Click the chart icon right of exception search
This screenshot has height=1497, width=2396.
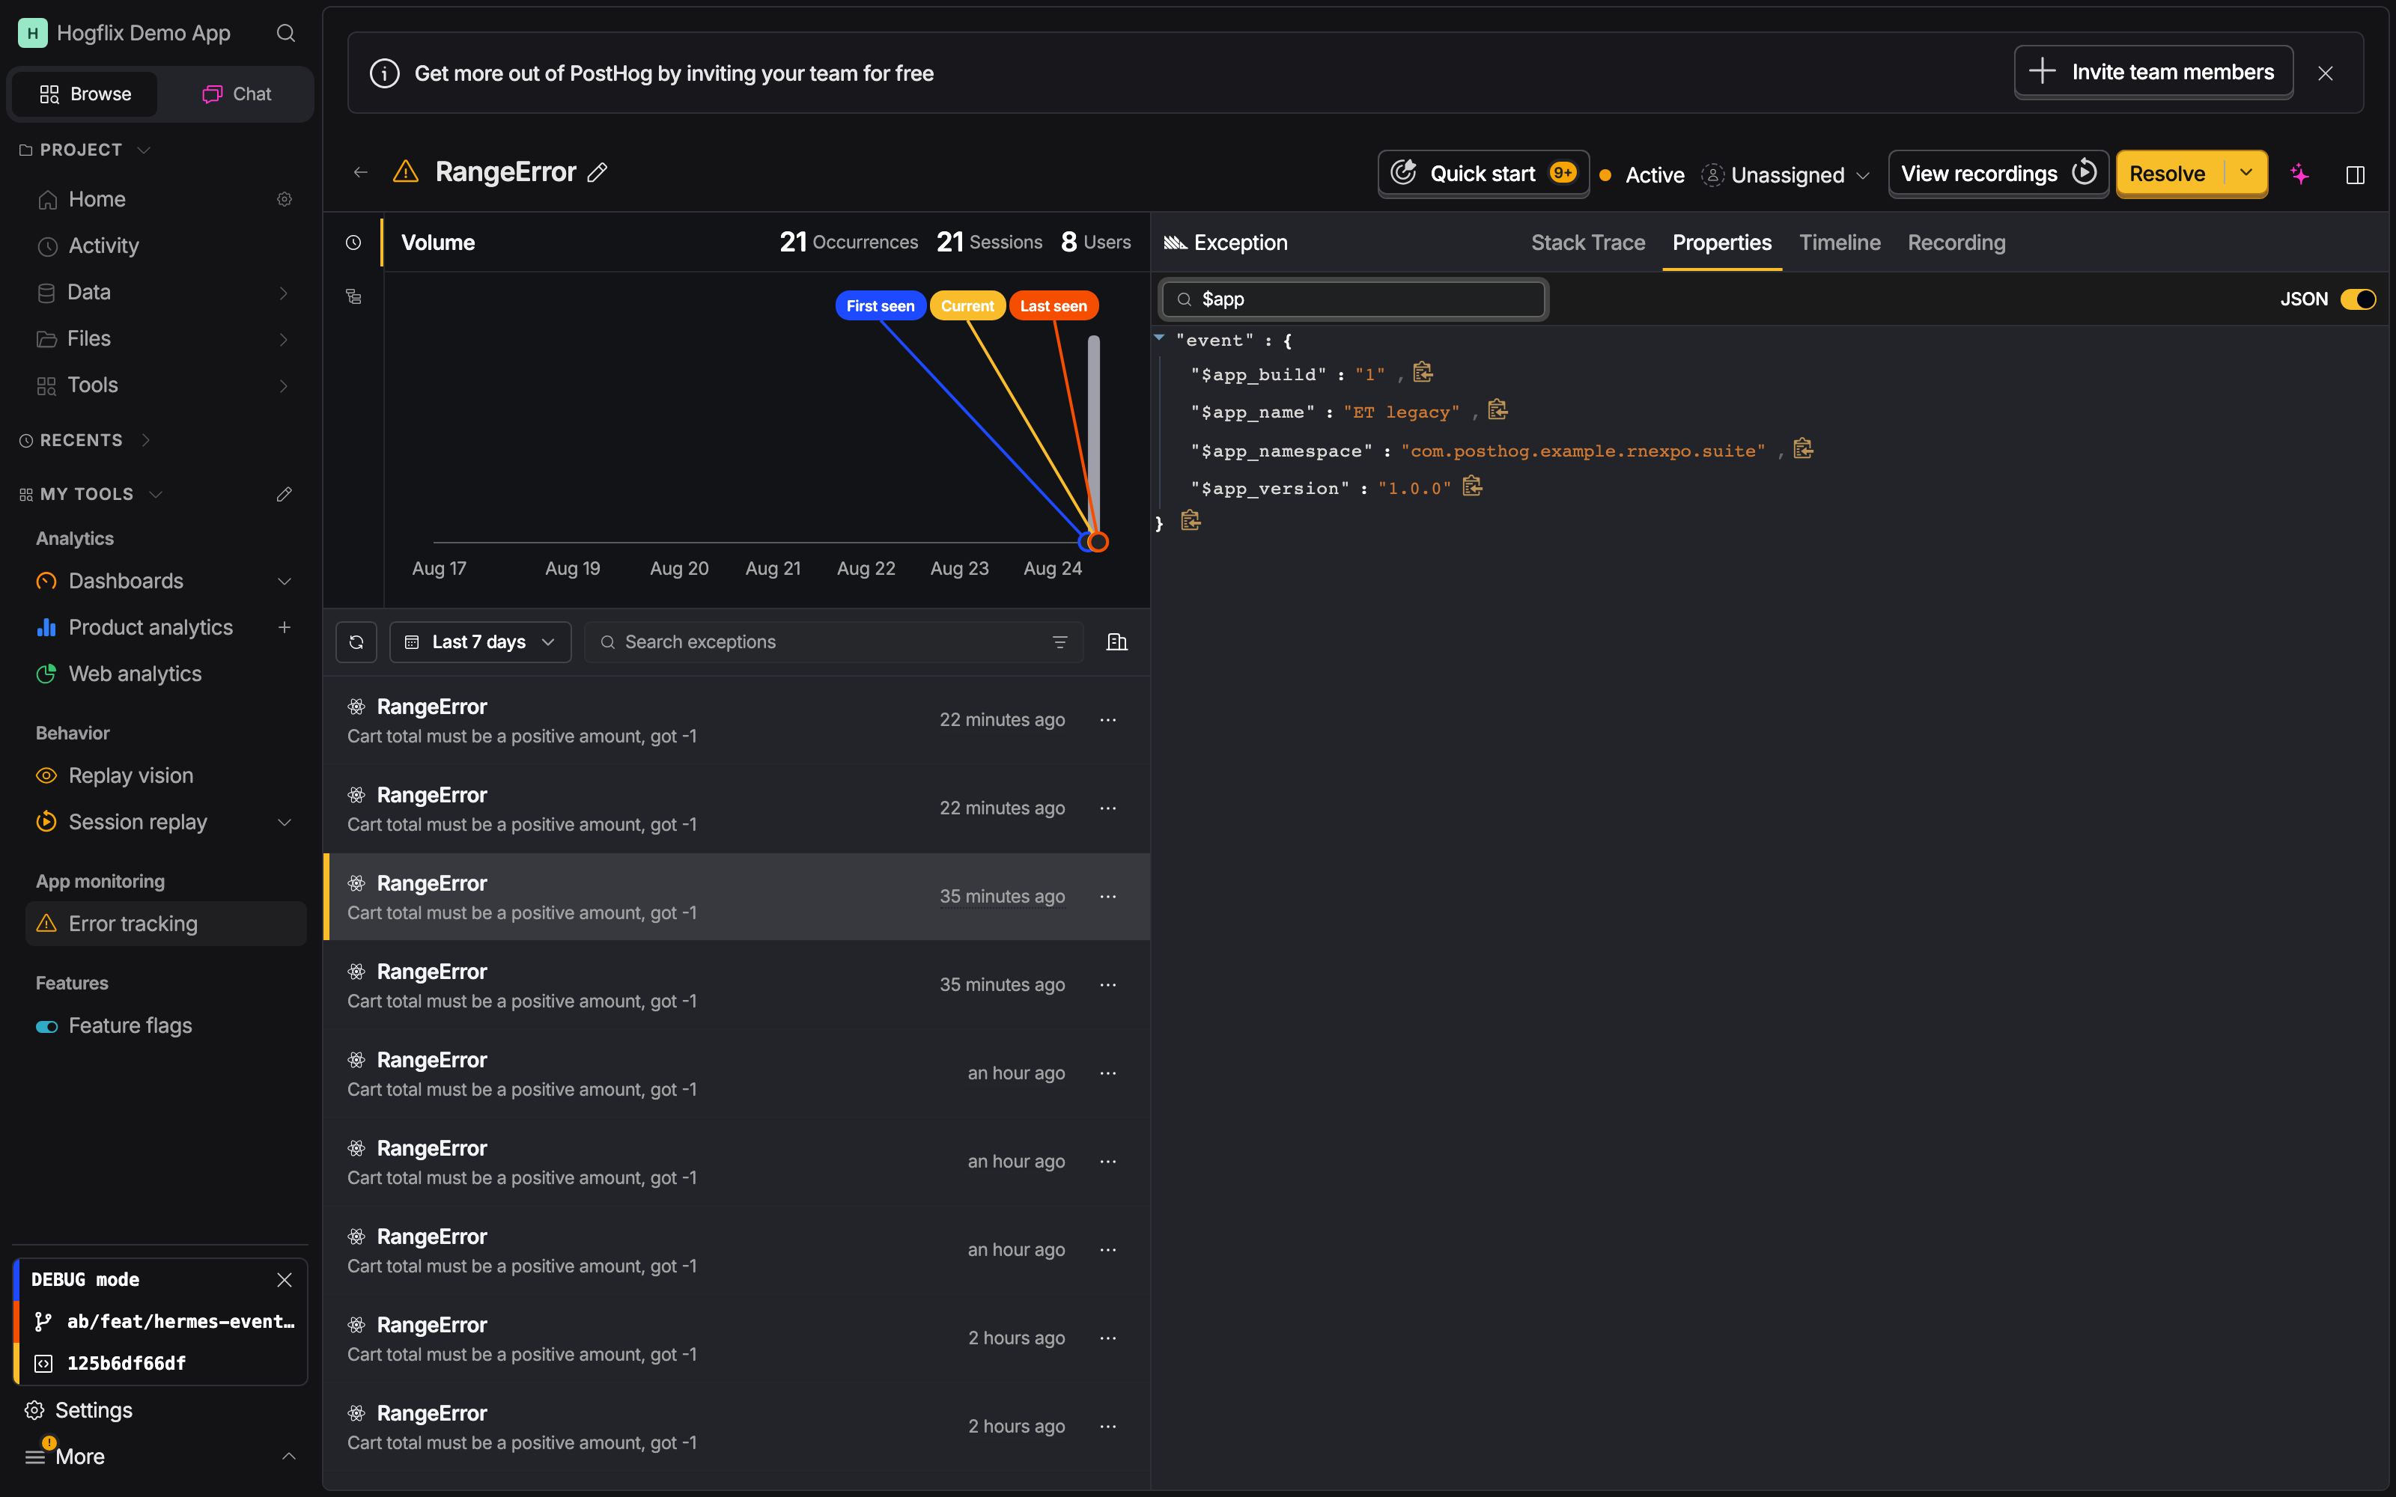point(1117,642)
